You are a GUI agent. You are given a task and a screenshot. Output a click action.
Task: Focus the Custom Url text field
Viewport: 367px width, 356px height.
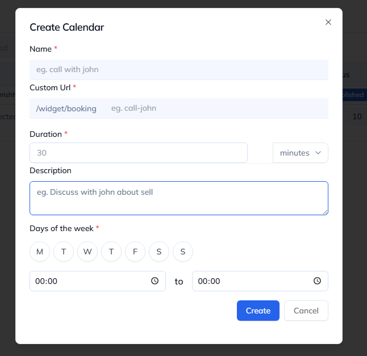pos(216,108)
